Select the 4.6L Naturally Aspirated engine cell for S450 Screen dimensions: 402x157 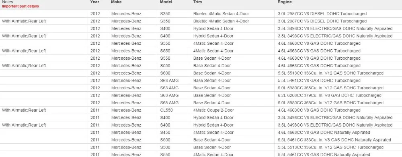(x=324, y=132)
